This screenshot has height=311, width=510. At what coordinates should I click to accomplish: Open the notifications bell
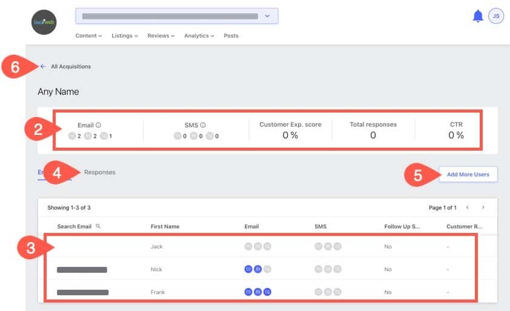(x=477, y=16)
